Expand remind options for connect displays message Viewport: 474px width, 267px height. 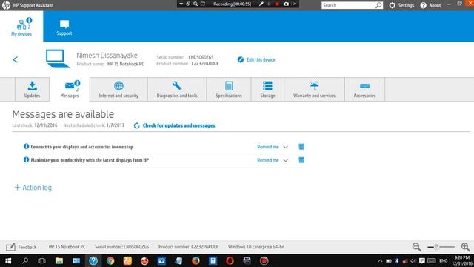pyautogui.click(x=286, y=147)
